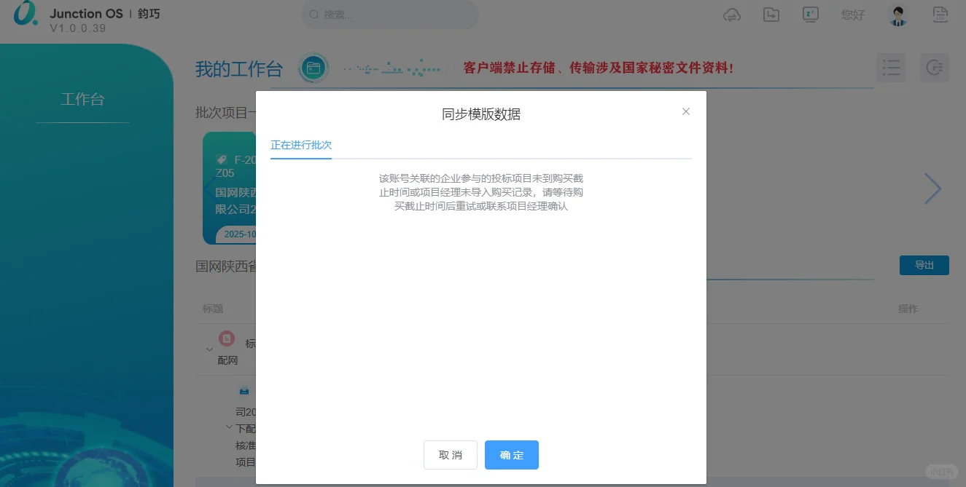Viewport: 966px width, 487px height.
Task: Open the remote terminal Z icon in header
Action: 810,15
